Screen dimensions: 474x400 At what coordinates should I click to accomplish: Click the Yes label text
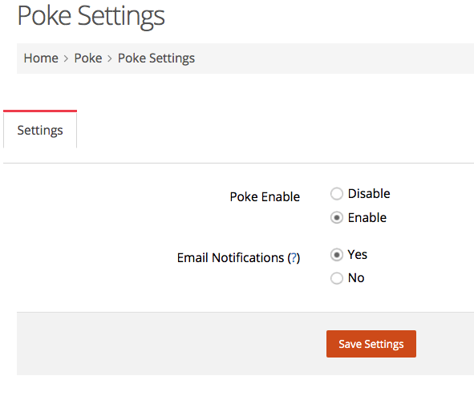tap(358, 255)
